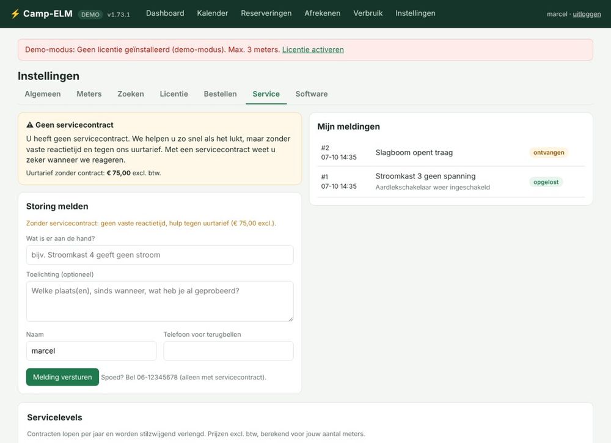
Task: Focus the 'Wat is er aan de hand?' field
Action: pyautogui.click(x=159, y=255)
